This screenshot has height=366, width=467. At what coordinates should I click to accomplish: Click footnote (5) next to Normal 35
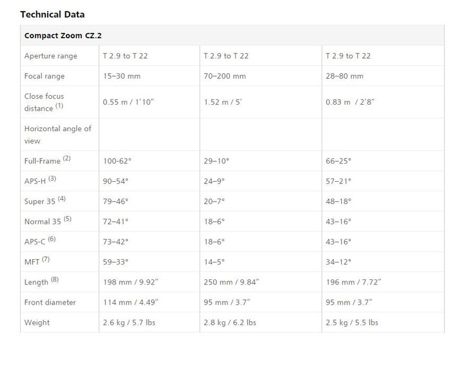pyautogui.click(x=68, y=219)
